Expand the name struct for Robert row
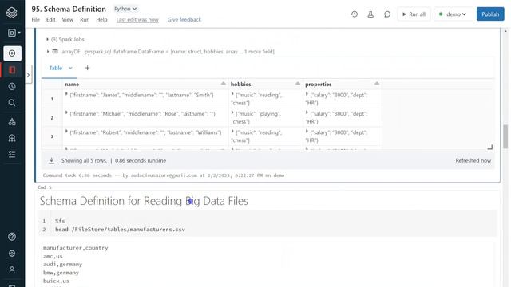This screenshot has width=511, height=287. [x=66, y=131]
